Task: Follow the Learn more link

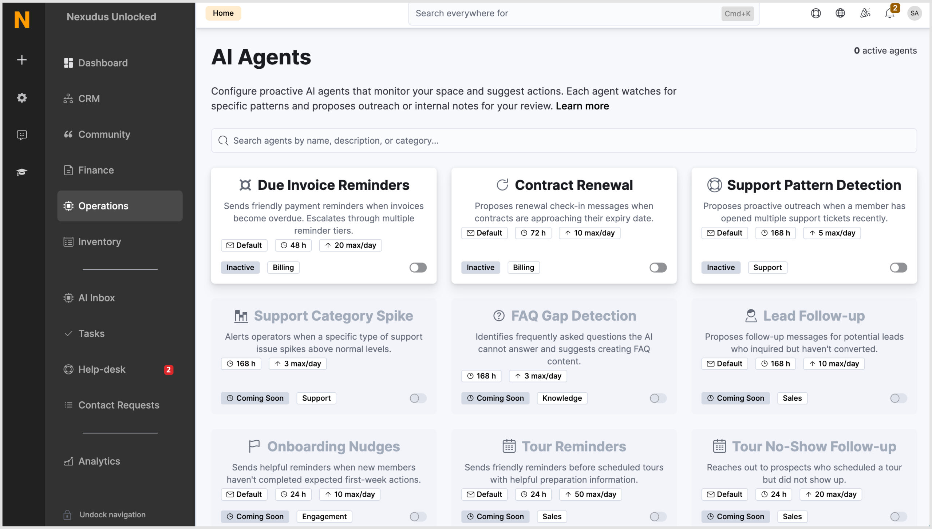Action: 582,106
